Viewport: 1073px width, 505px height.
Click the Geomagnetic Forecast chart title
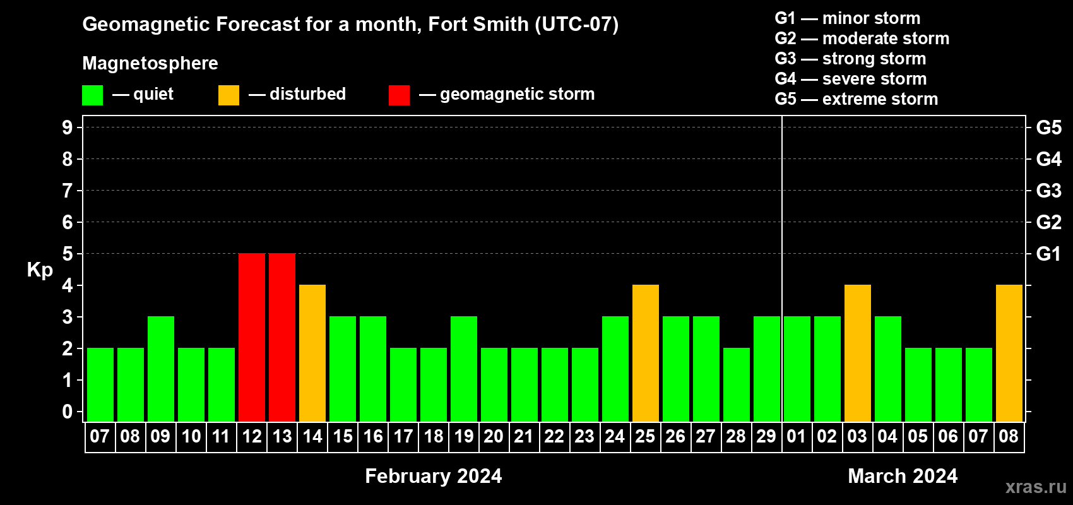tap(350, 25)
